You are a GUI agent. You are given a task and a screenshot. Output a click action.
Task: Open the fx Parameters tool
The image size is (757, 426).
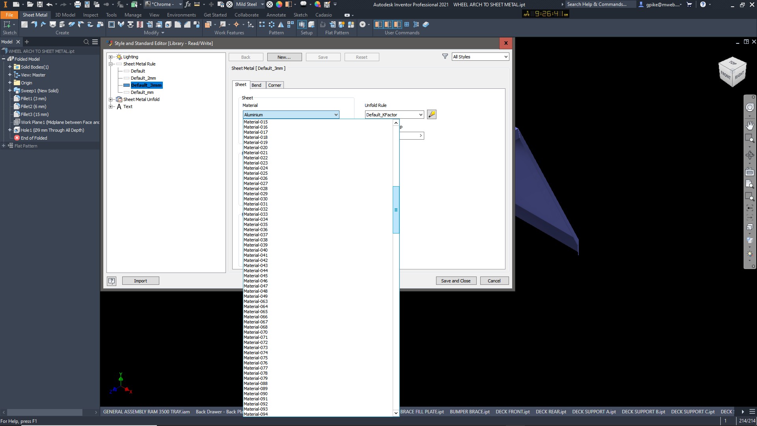[188, 4]
